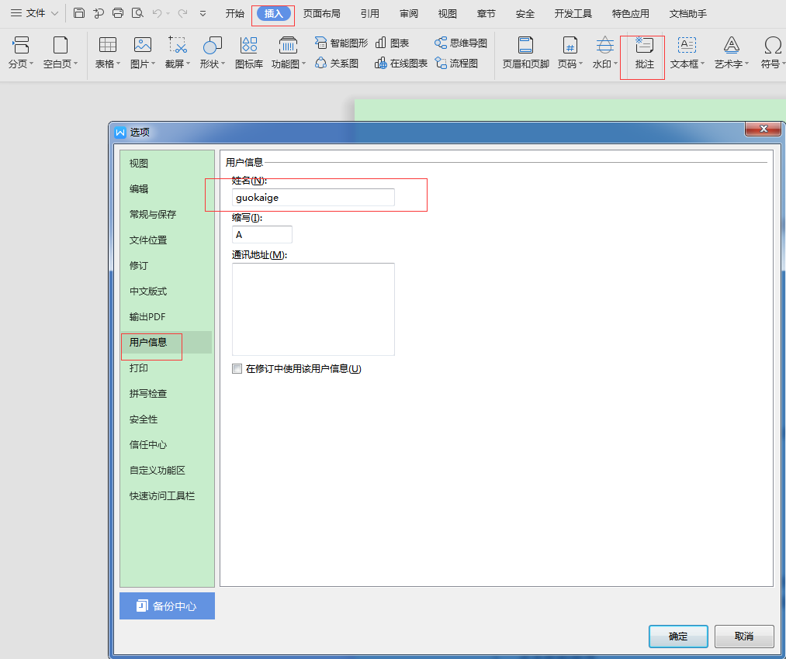Image resolution: width=786 pixels, height=659 pixels.
Task: Switch to the 文档助手 tab
Action: 688,13
